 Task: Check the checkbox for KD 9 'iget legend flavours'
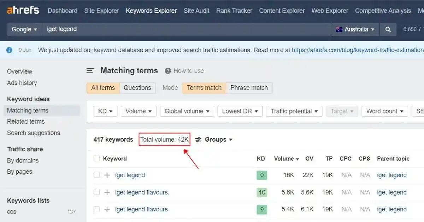pyautogui.click(x=96, y=209)
